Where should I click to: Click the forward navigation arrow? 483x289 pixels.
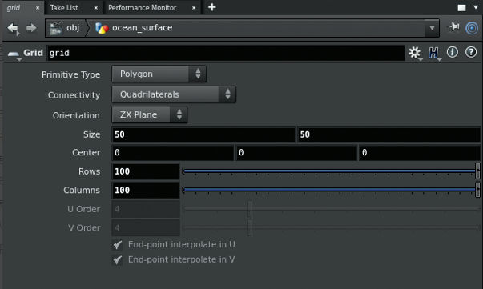[31, 28]
